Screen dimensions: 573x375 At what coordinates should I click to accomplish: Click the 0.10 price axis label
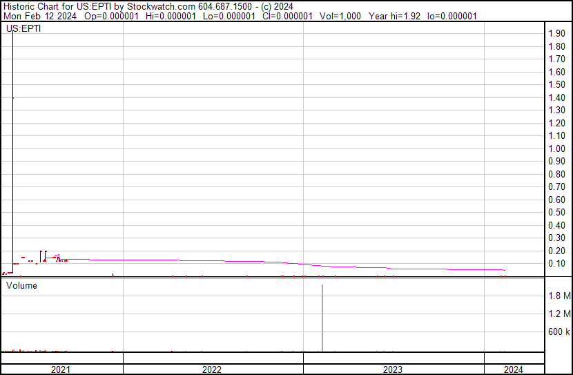[556, 263]
